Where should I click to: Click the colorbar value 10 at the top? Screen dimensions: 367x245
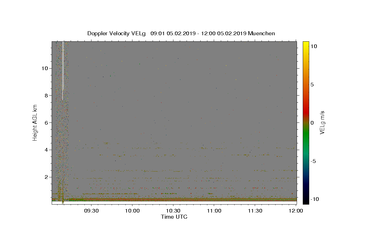[314, 46]
